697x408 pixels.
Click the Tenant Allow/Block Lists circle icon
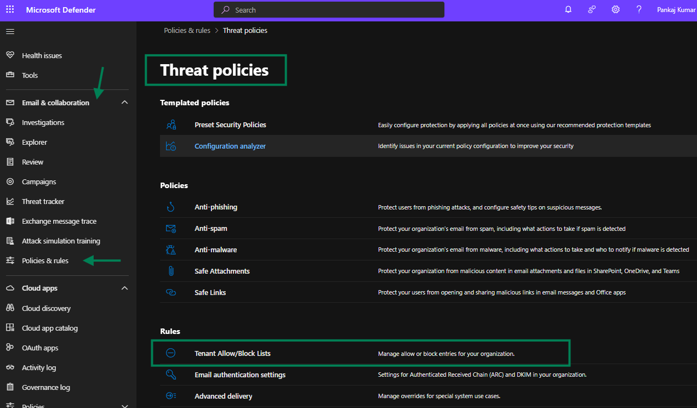[171, 353]
